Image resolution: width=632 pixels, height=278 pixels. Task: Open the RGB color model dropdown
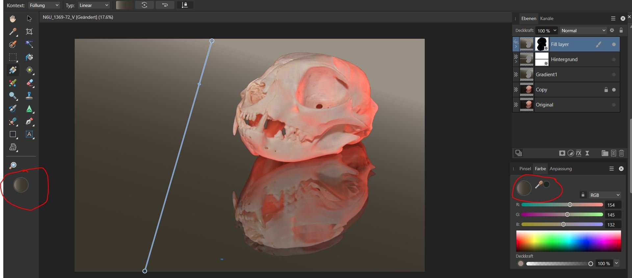click(x=605, y=195)
